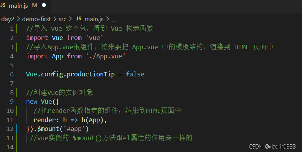Click the './App.vue' import path string
302x152 pixels.
click(106, 56)
